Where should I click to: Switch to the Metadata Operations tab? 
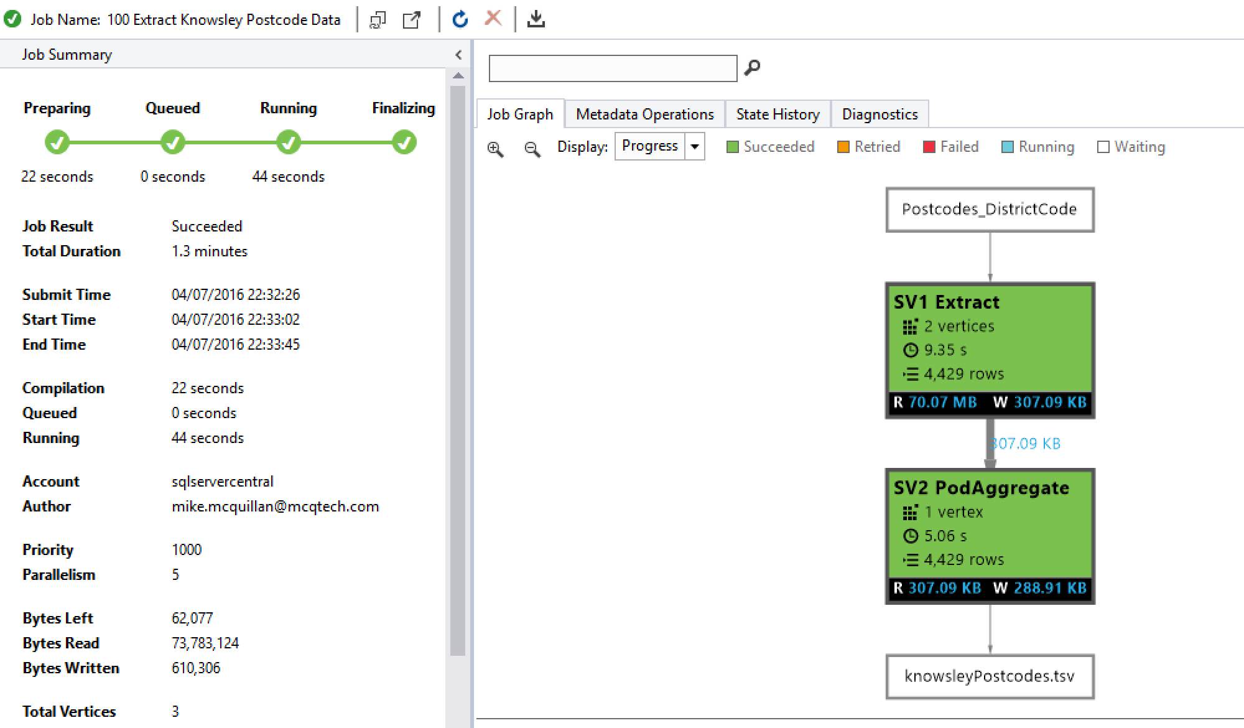644,114
